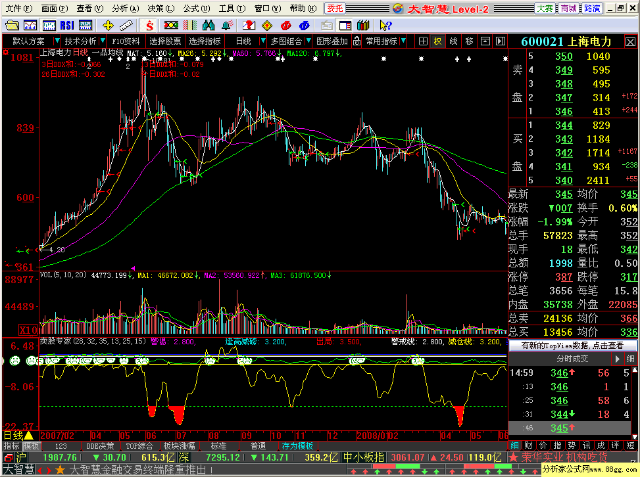Toggle the 指标 button at bottom left

[11, 446]
